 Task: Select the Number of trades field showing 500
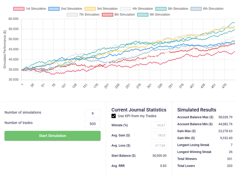[x=92, y=124]
